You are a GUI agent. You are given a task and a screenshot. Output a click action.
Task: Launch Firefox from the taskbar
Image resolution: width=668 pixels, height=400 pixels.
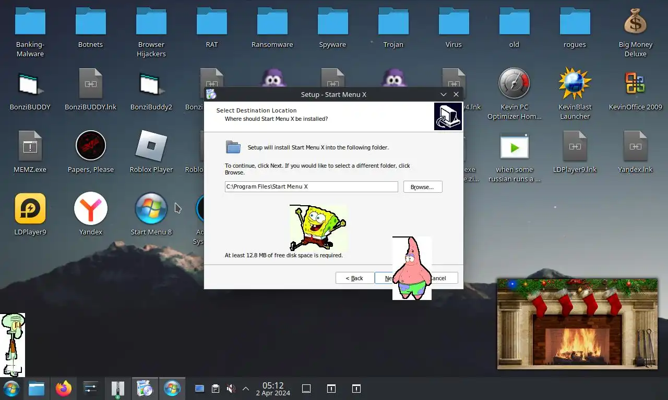click(x=64, y=389)
